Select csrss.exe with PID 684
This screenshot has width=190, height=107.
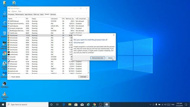(40, 59)
